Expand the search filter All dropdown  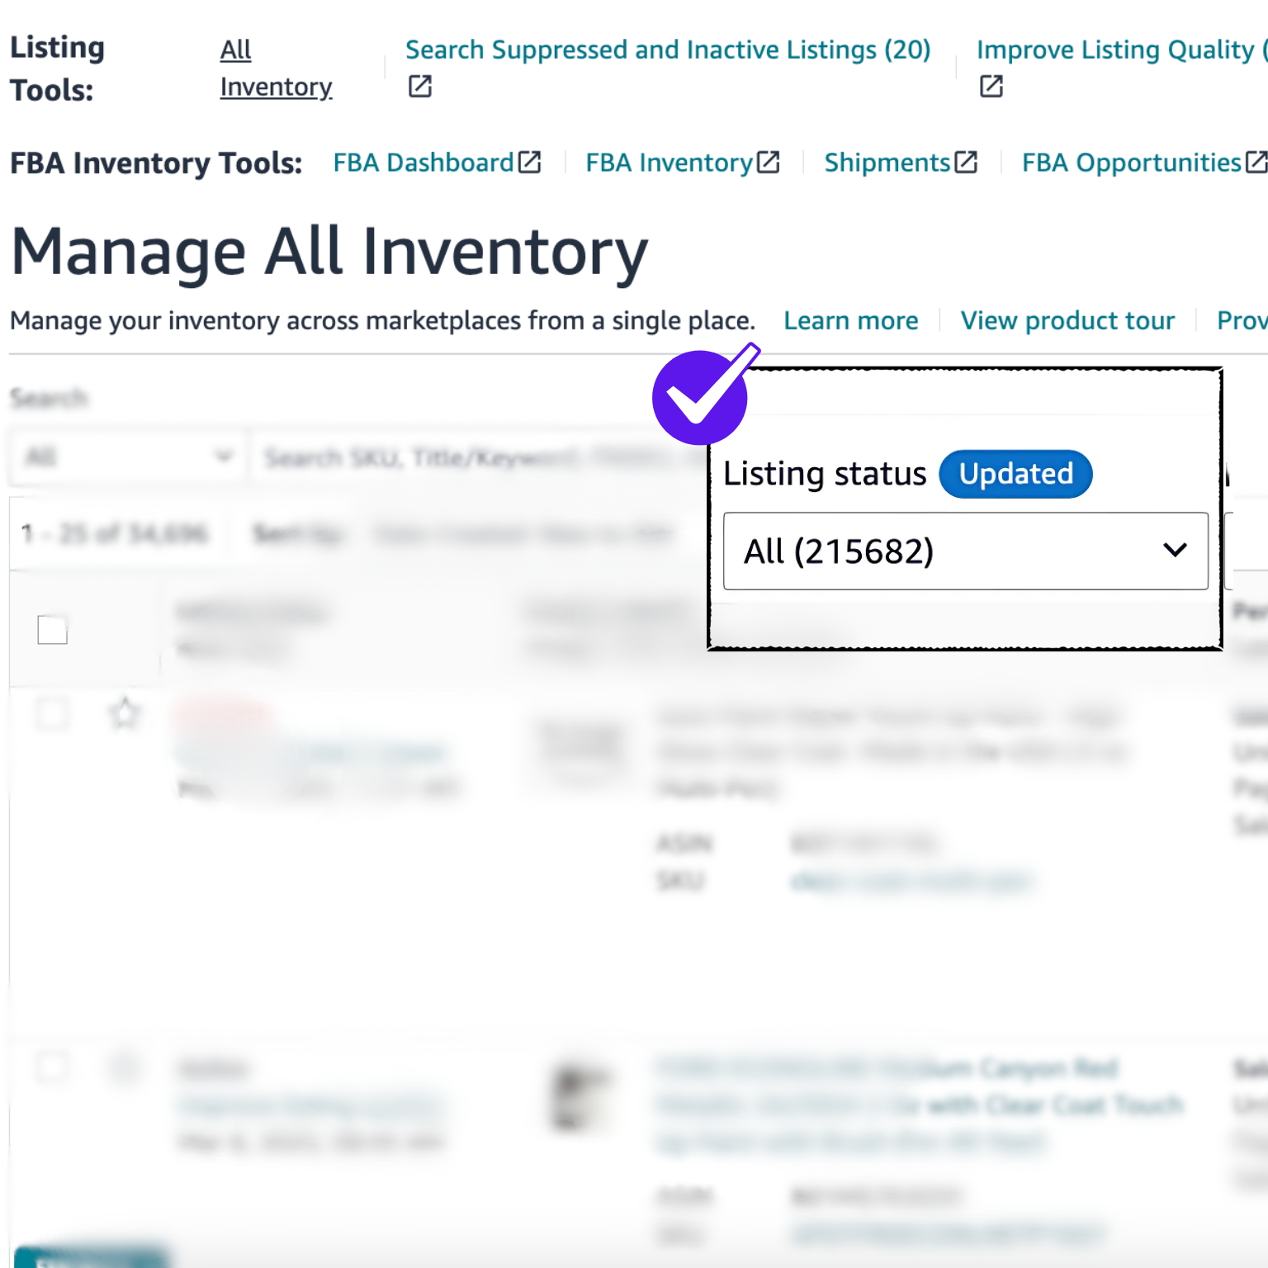128,457
